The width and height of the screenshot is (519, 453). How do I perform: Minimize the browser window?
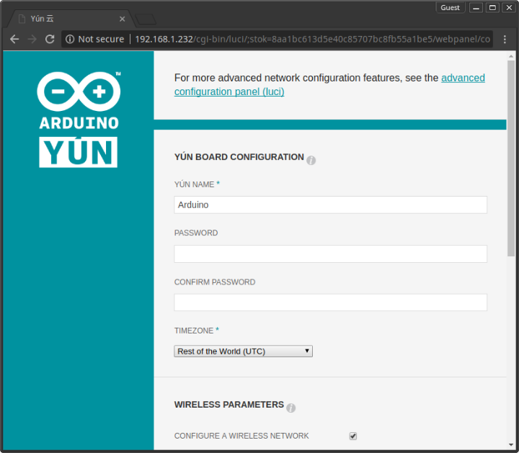click(x=476, y=8)
